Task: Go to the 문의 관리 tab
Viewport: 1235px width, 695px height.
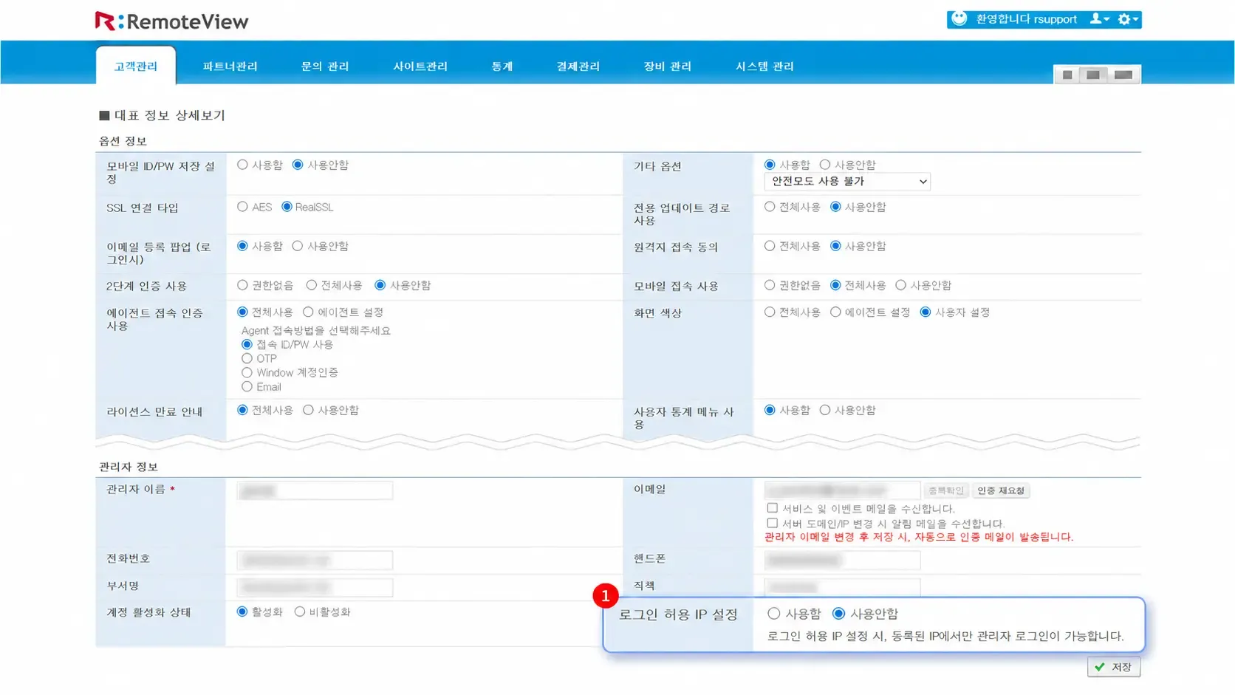Action: 325,66
